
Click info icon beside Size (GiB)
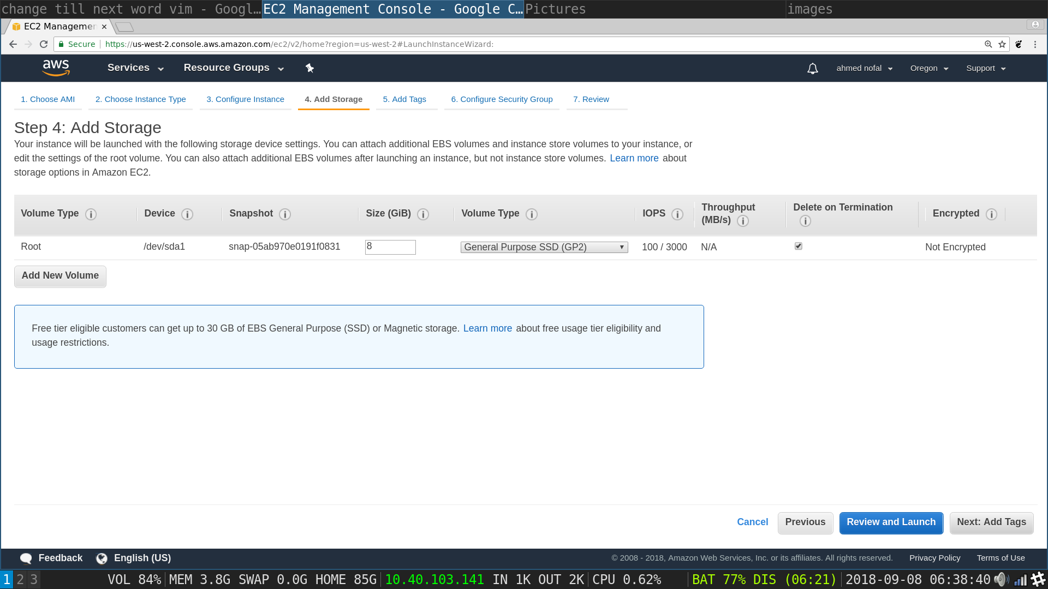click(x=423, y=214)
